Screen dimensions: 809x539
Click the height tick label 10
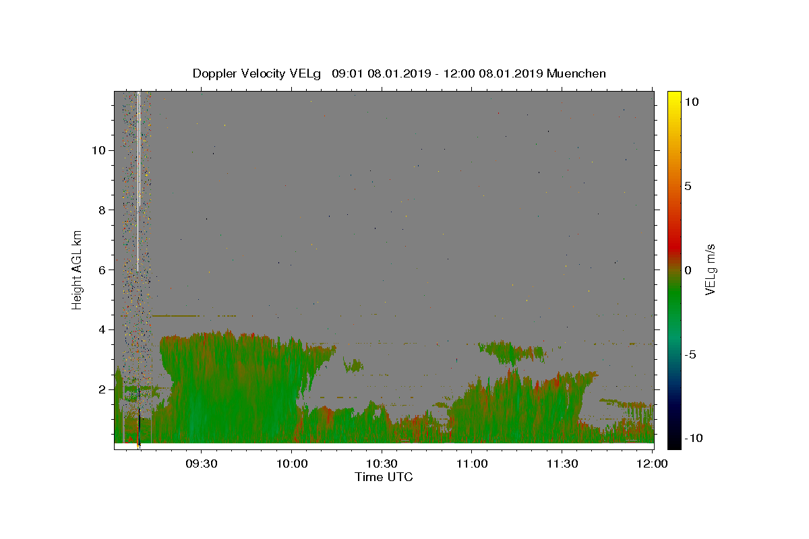click(98, 150)
